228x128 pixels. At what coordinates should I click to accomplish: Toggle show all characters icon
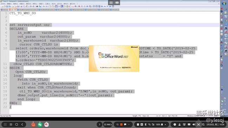(x=59, y=6)
